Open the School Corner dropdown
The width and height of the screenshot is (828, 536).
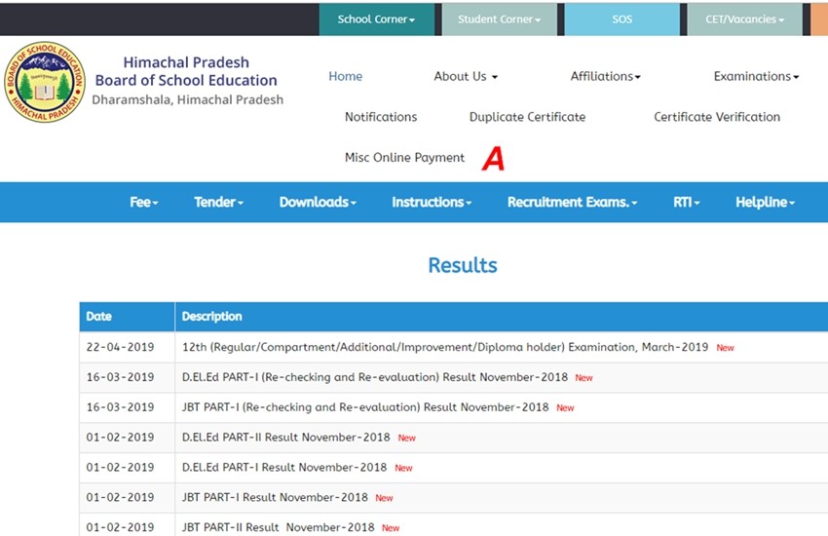376,19
